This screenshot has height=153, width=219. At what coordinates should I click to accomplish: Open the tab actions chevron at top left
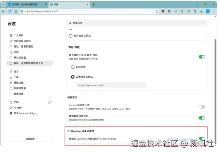[4, 4]
